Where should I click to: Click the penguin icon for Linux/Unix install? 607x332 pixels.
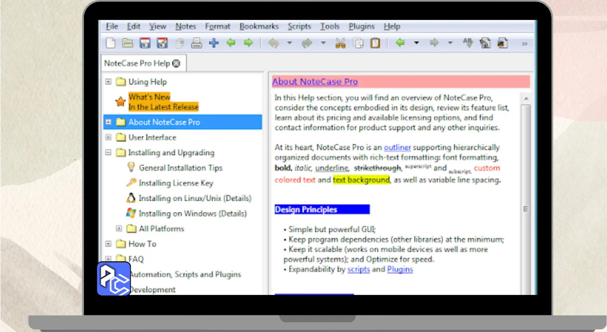(x=131, y=198)
